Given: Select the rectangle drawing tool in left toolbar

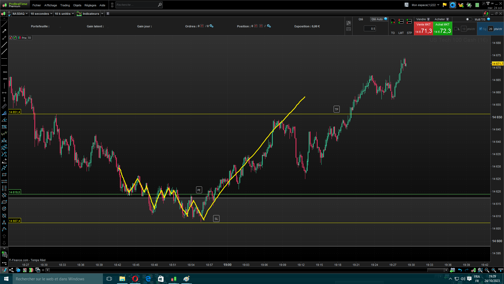Looking at the screenshot, I should [x=4, y=175].
